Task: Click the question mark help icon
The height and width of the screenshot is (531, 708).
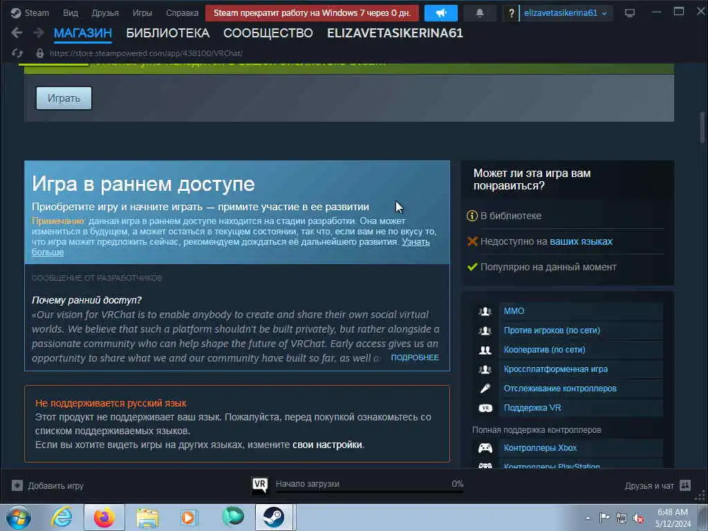Action: coord(511,13)
